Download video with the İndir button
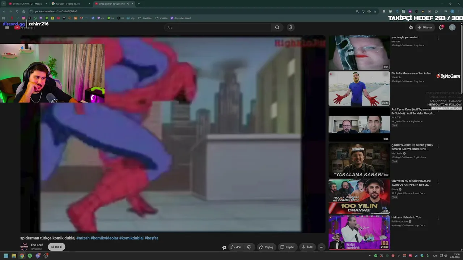 pos(307,247)
